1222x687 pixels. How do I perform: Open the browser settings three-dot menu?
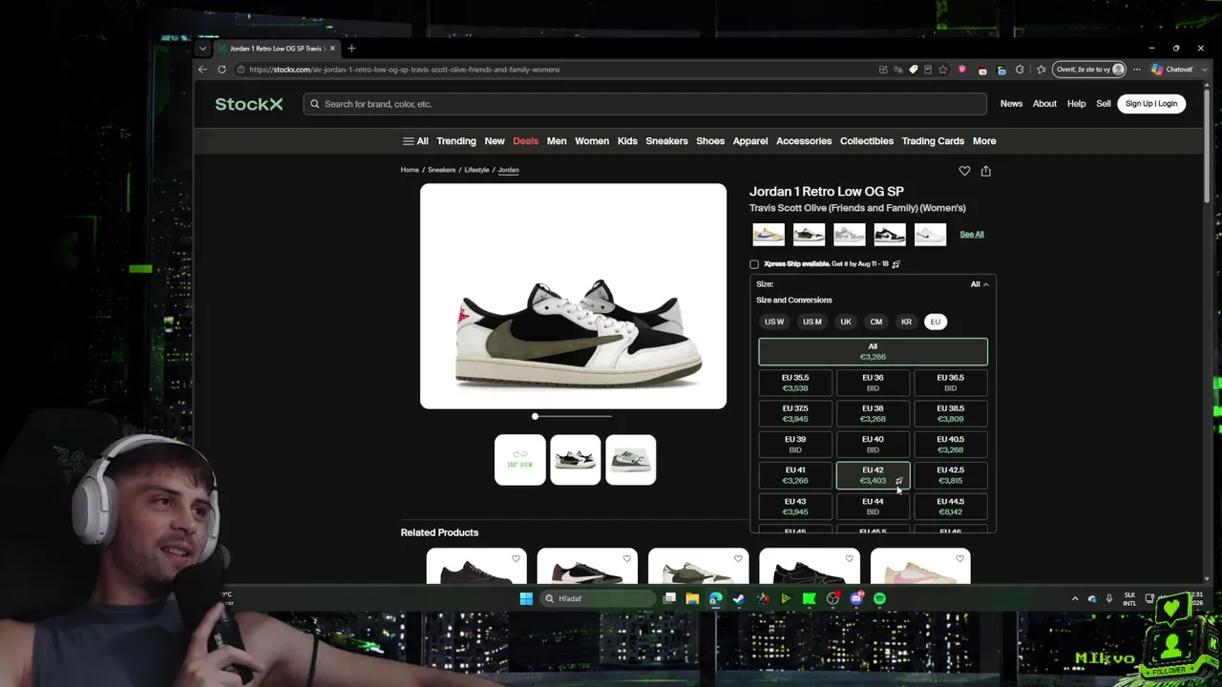click(x=1136, y=70)
